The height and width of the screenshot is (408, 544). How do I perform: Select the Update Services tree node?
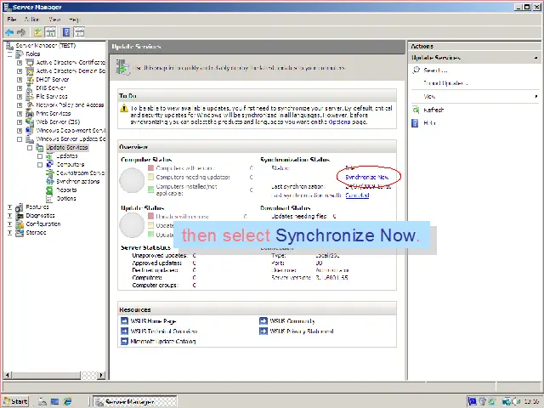[x=67, y=147]
